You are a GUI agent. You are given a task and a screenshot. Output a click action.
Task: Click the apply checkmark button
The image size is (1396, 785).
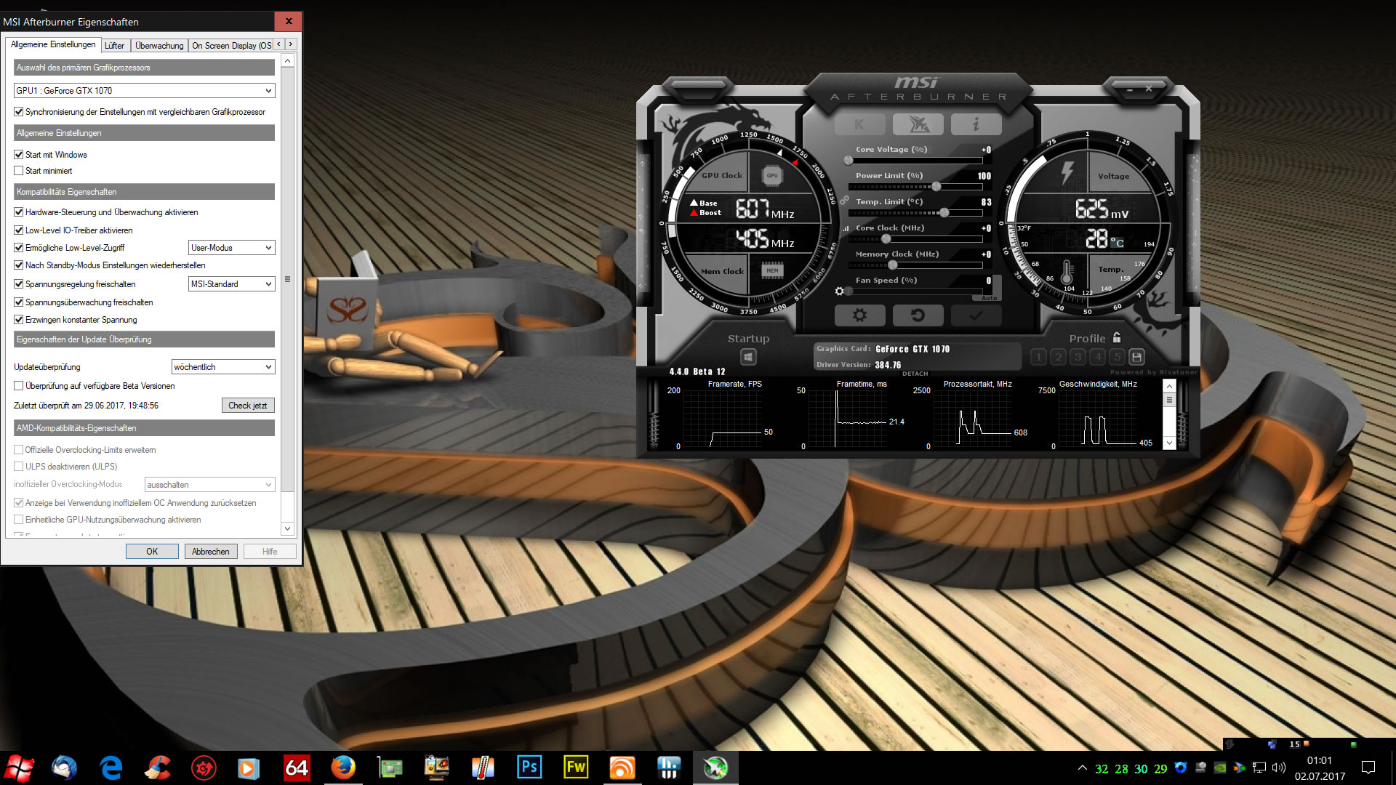[976, 315]
